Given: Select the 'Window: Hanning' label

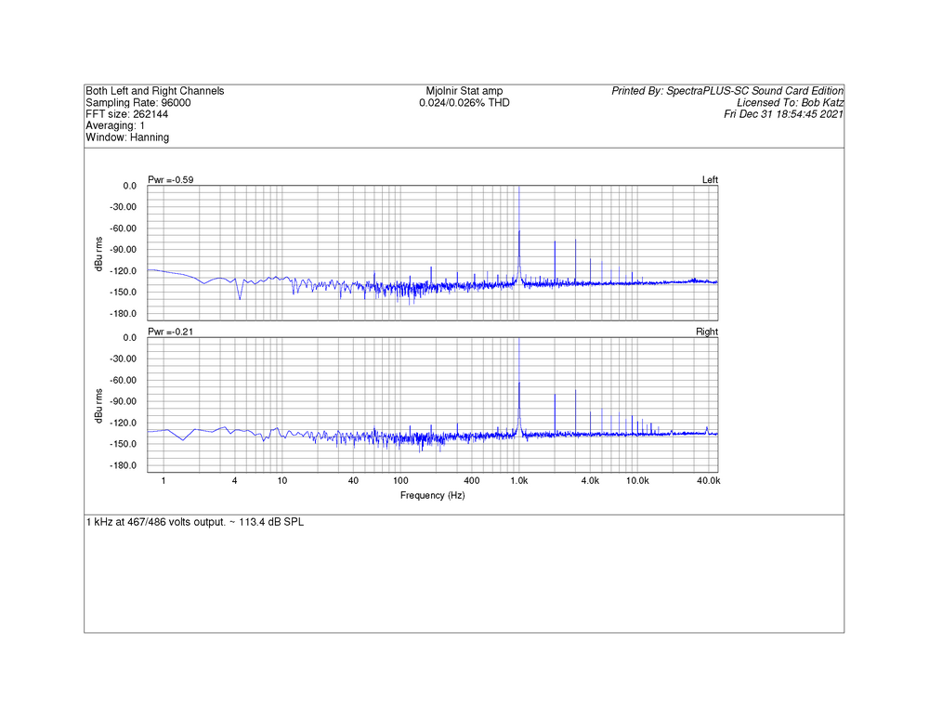Looking at the screenshot, I should coord(127,137).
